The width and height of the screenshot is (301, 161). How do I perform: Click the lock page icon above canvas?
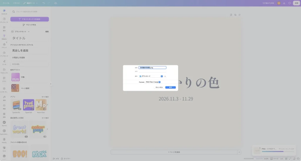click(x=231, y=15)
